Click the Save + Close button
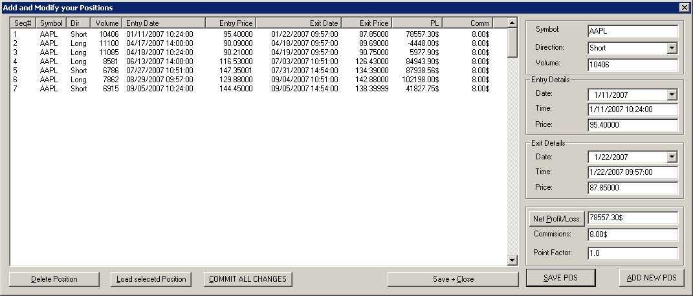This screenshot has height=296, width=693. 453,279
